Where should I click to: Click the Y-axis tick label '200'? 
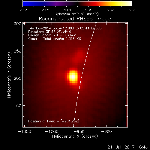(18, 78)
